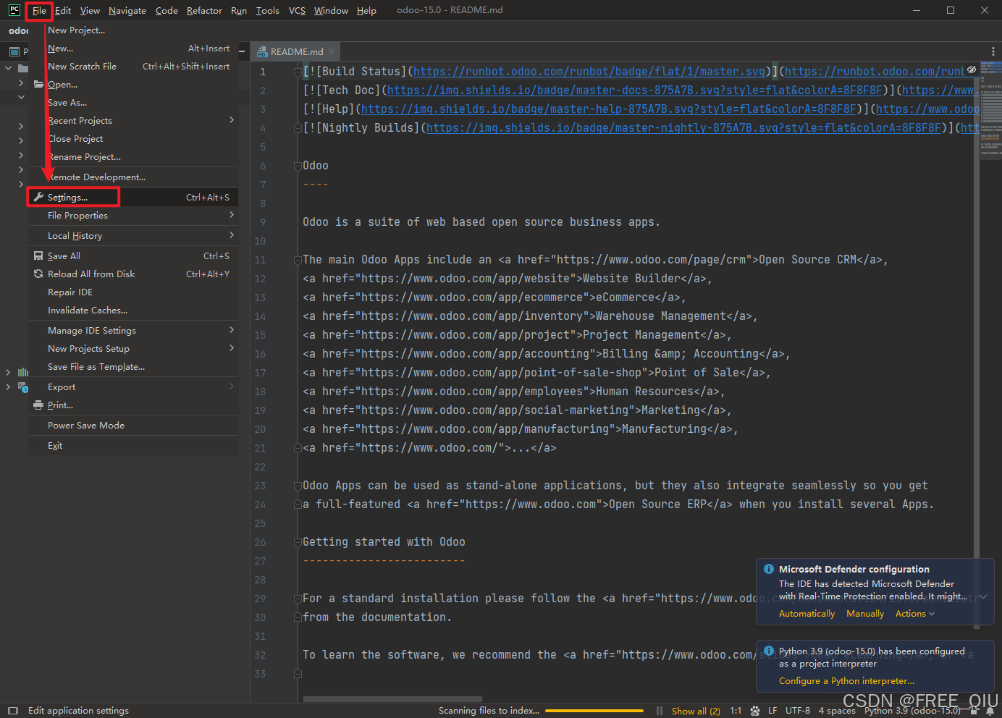Collapse the Defender notification text with chevron
The width and height of the screenshot is (1002, 718).
[983, 596]
